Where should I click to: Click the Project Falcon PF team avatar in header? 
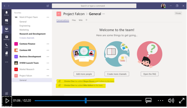(x=59, y=14)
